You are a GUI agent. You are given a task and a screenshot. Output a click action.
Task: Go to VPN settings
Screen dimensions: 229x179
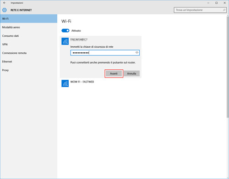coord(29,45)
